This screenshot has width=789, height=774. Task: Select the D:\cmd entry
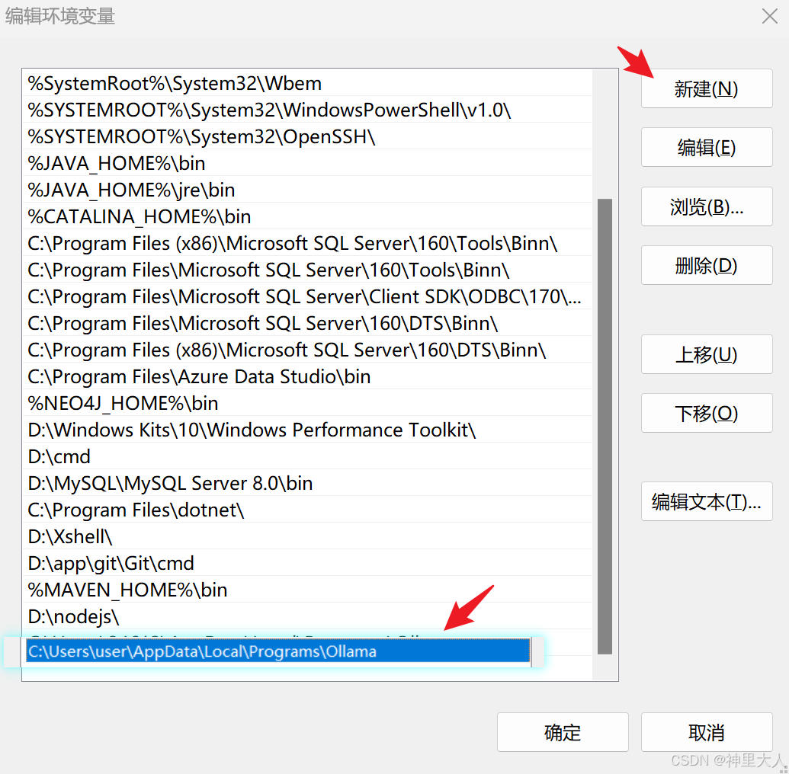(307, 456)
